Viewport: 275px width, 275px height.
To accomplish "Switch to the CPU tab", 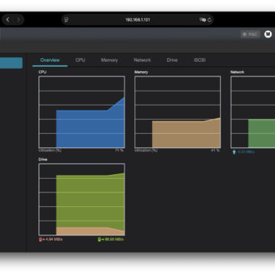I will coord(80,60).
